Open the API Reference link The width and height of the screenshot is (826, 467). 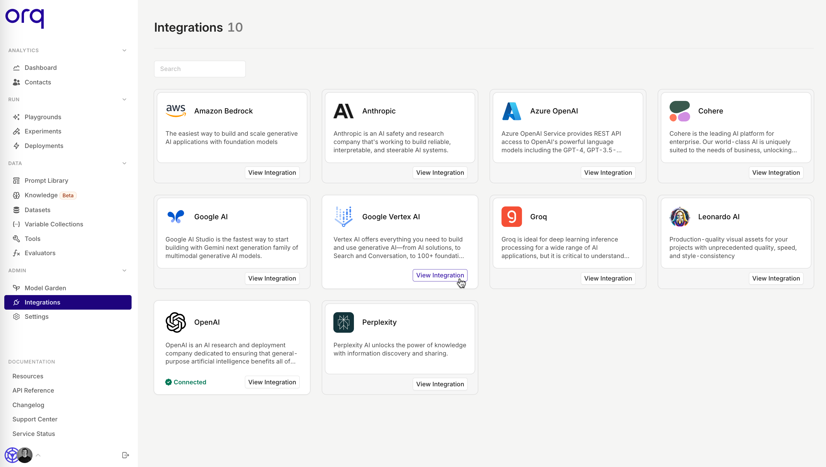tap(33, 390)
